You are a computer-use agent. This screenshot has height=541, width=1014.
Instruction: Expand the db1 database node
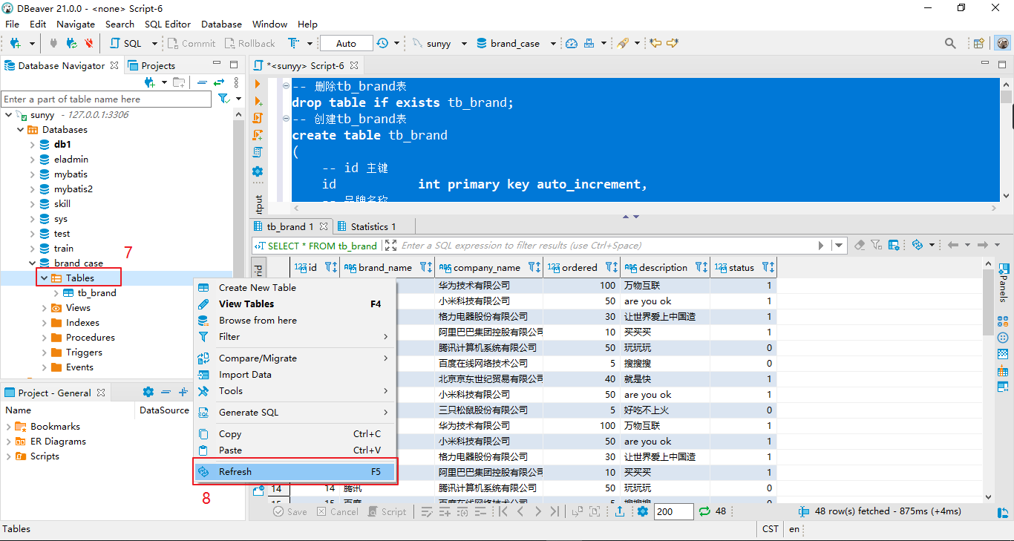33,145
